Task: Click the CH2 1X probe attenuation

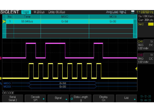Action: [152, 55]
